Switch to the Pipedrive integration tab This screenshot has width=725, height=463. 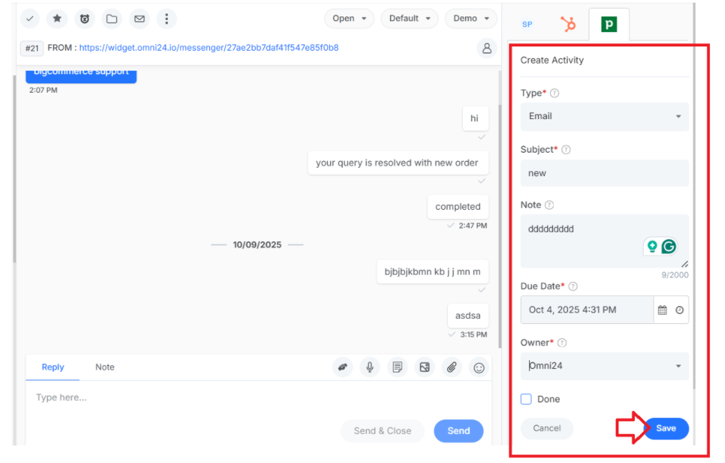point(609,24)
